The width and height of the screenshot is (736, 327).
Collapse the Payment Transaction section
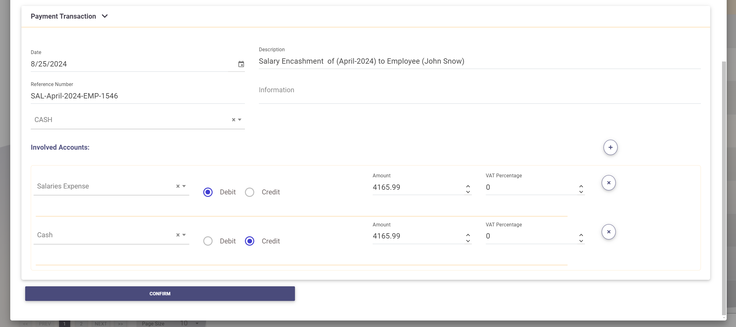tap(105, 16)
